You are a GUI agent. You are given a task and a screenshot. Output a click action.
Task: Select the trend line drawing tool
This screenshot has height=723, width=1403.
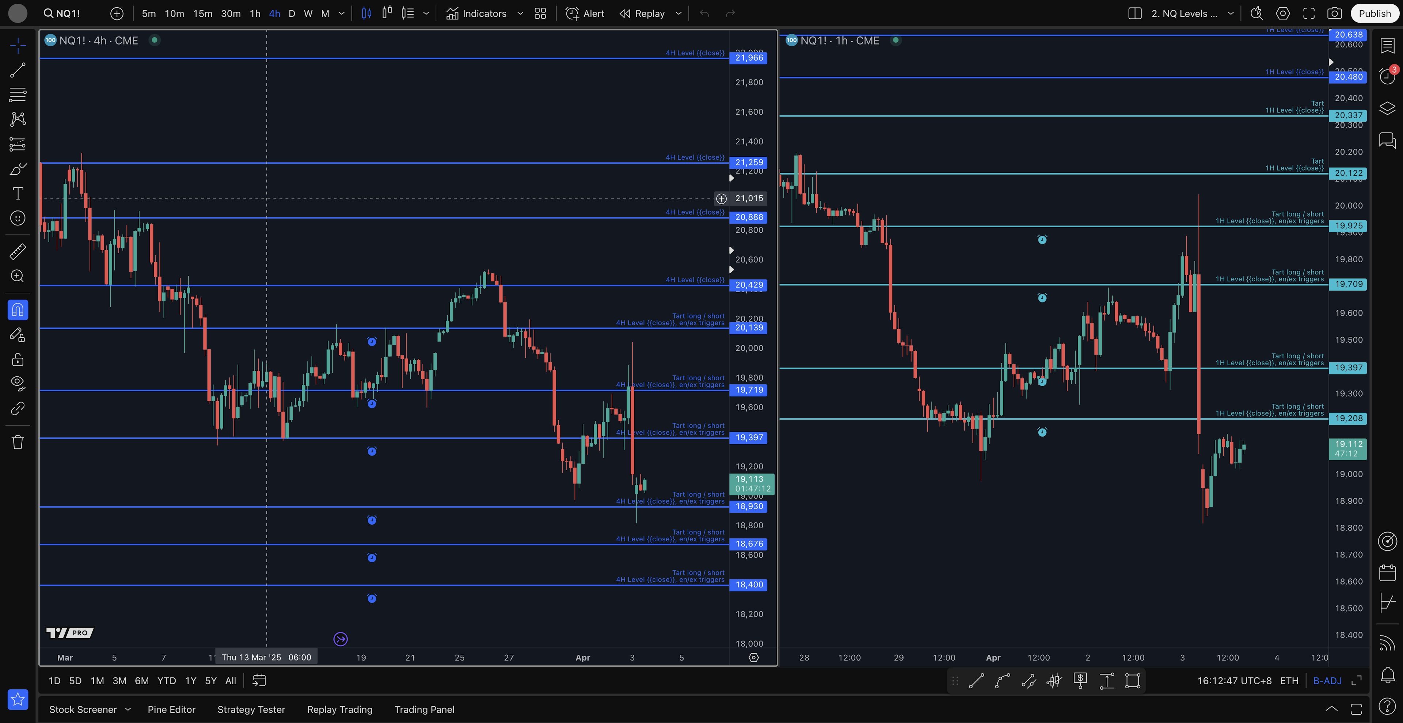click(18, 70)
